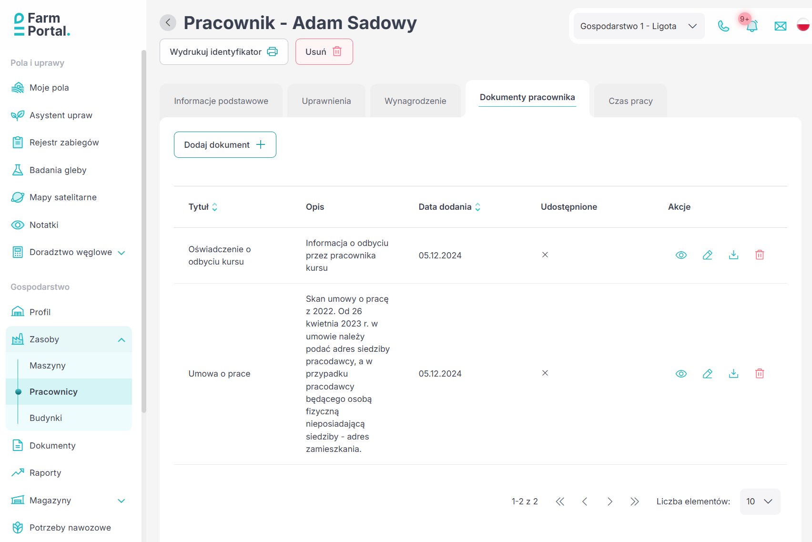Go back using the arrow beside title
This screenshot has width=812, height=542.
(168, 22)
